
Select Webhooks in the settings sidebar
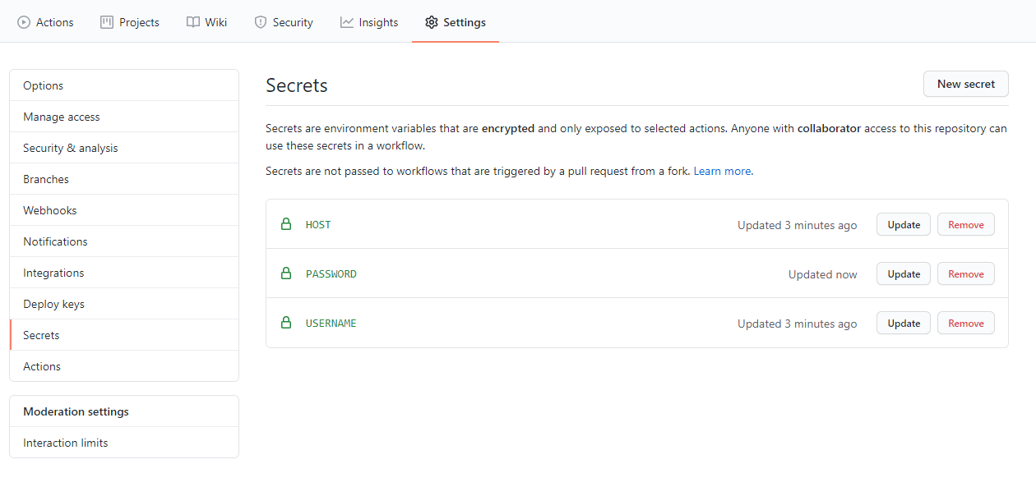[49, 210]
